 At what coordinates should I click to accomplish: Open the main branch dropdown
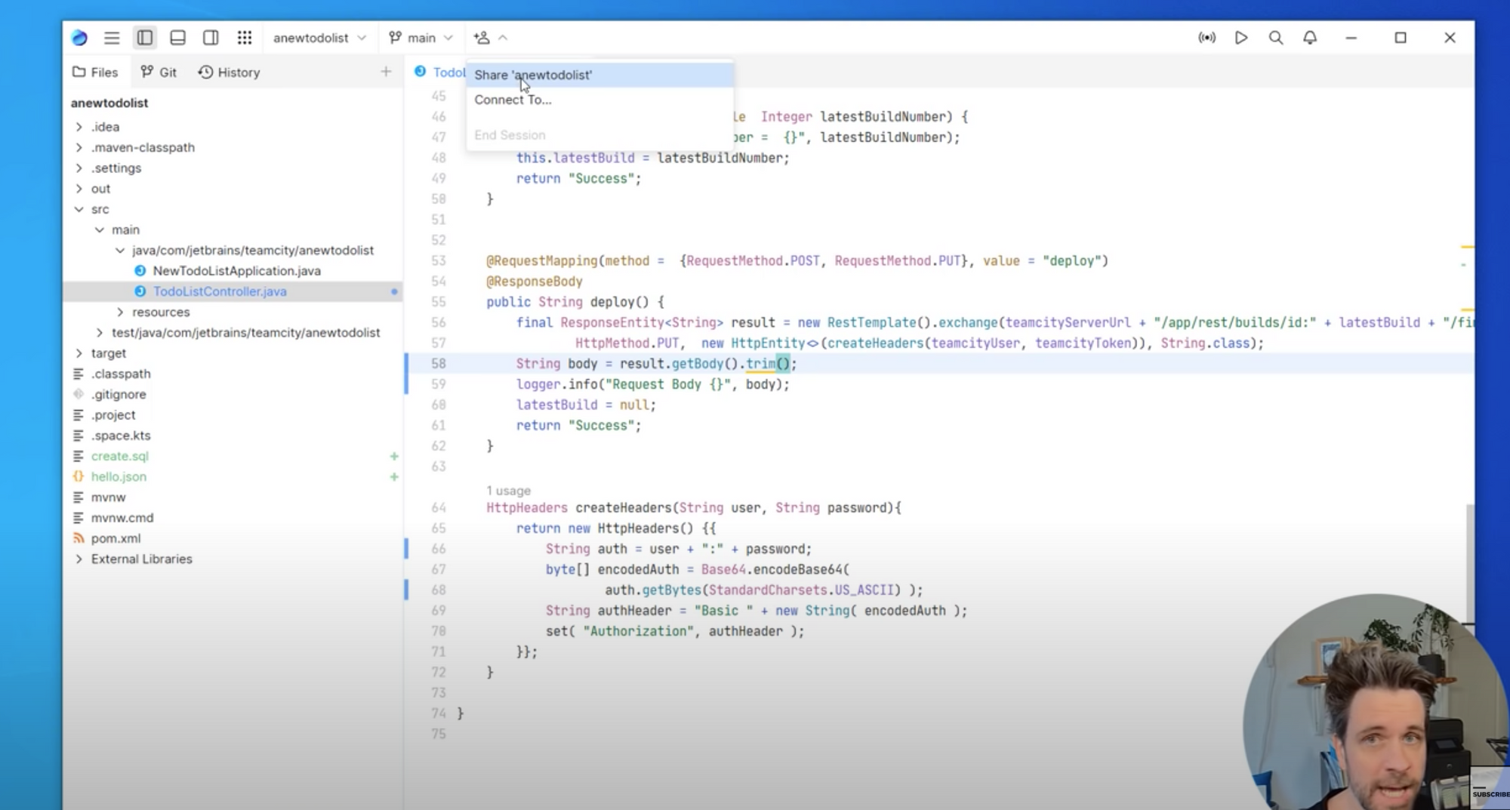coord(421,38)
